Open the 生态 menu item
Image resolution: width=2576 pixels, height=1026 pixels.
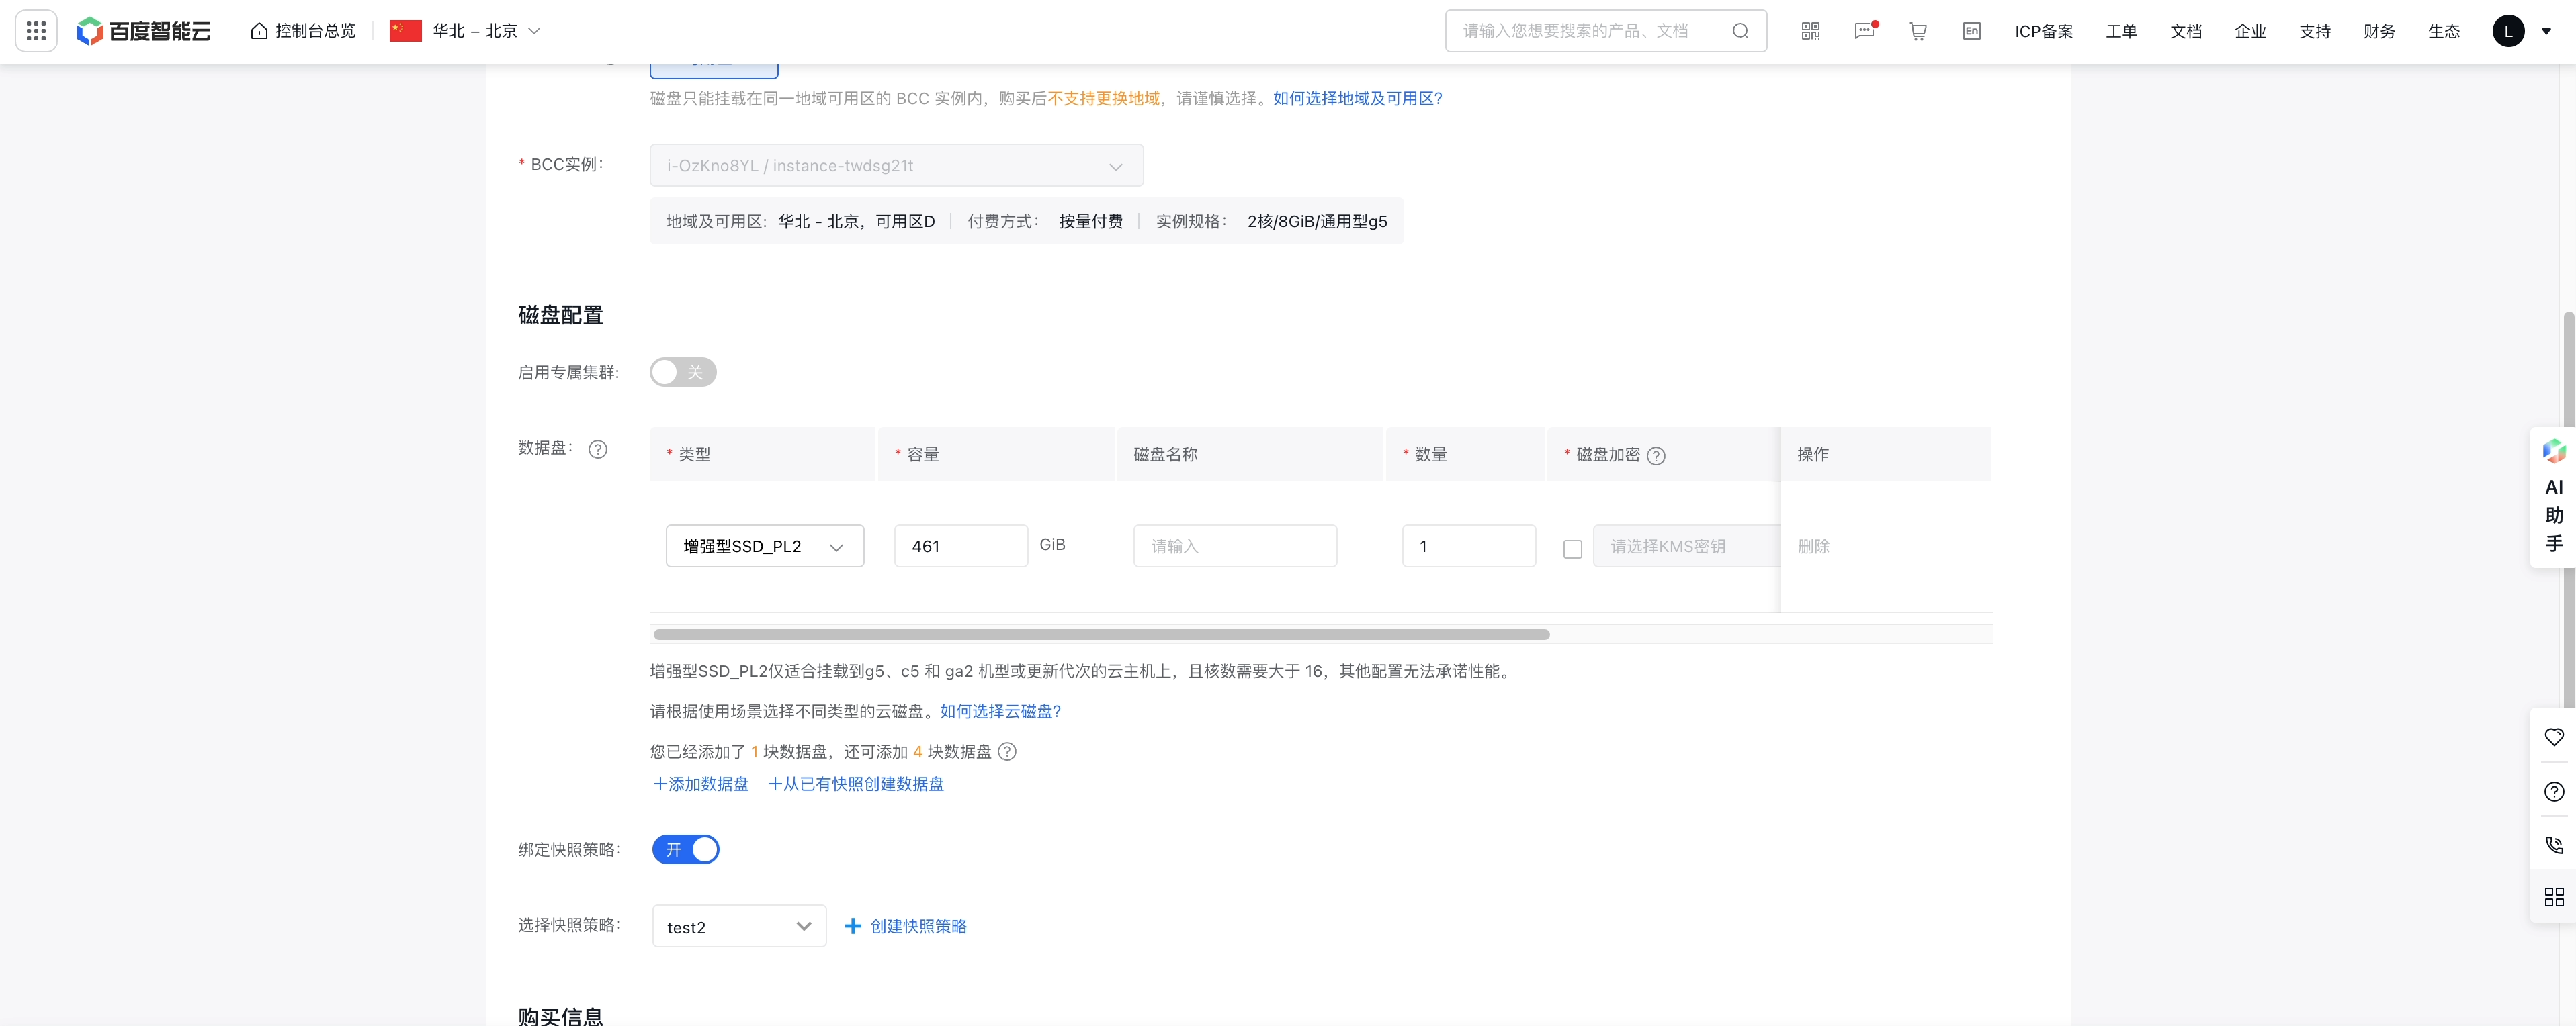[2443, 31]
